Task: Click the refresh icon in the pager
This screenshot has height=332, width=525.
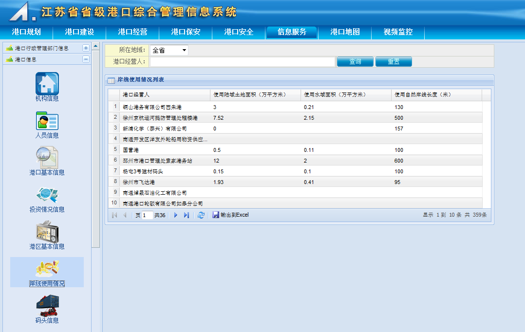Action: coord(201,215)
